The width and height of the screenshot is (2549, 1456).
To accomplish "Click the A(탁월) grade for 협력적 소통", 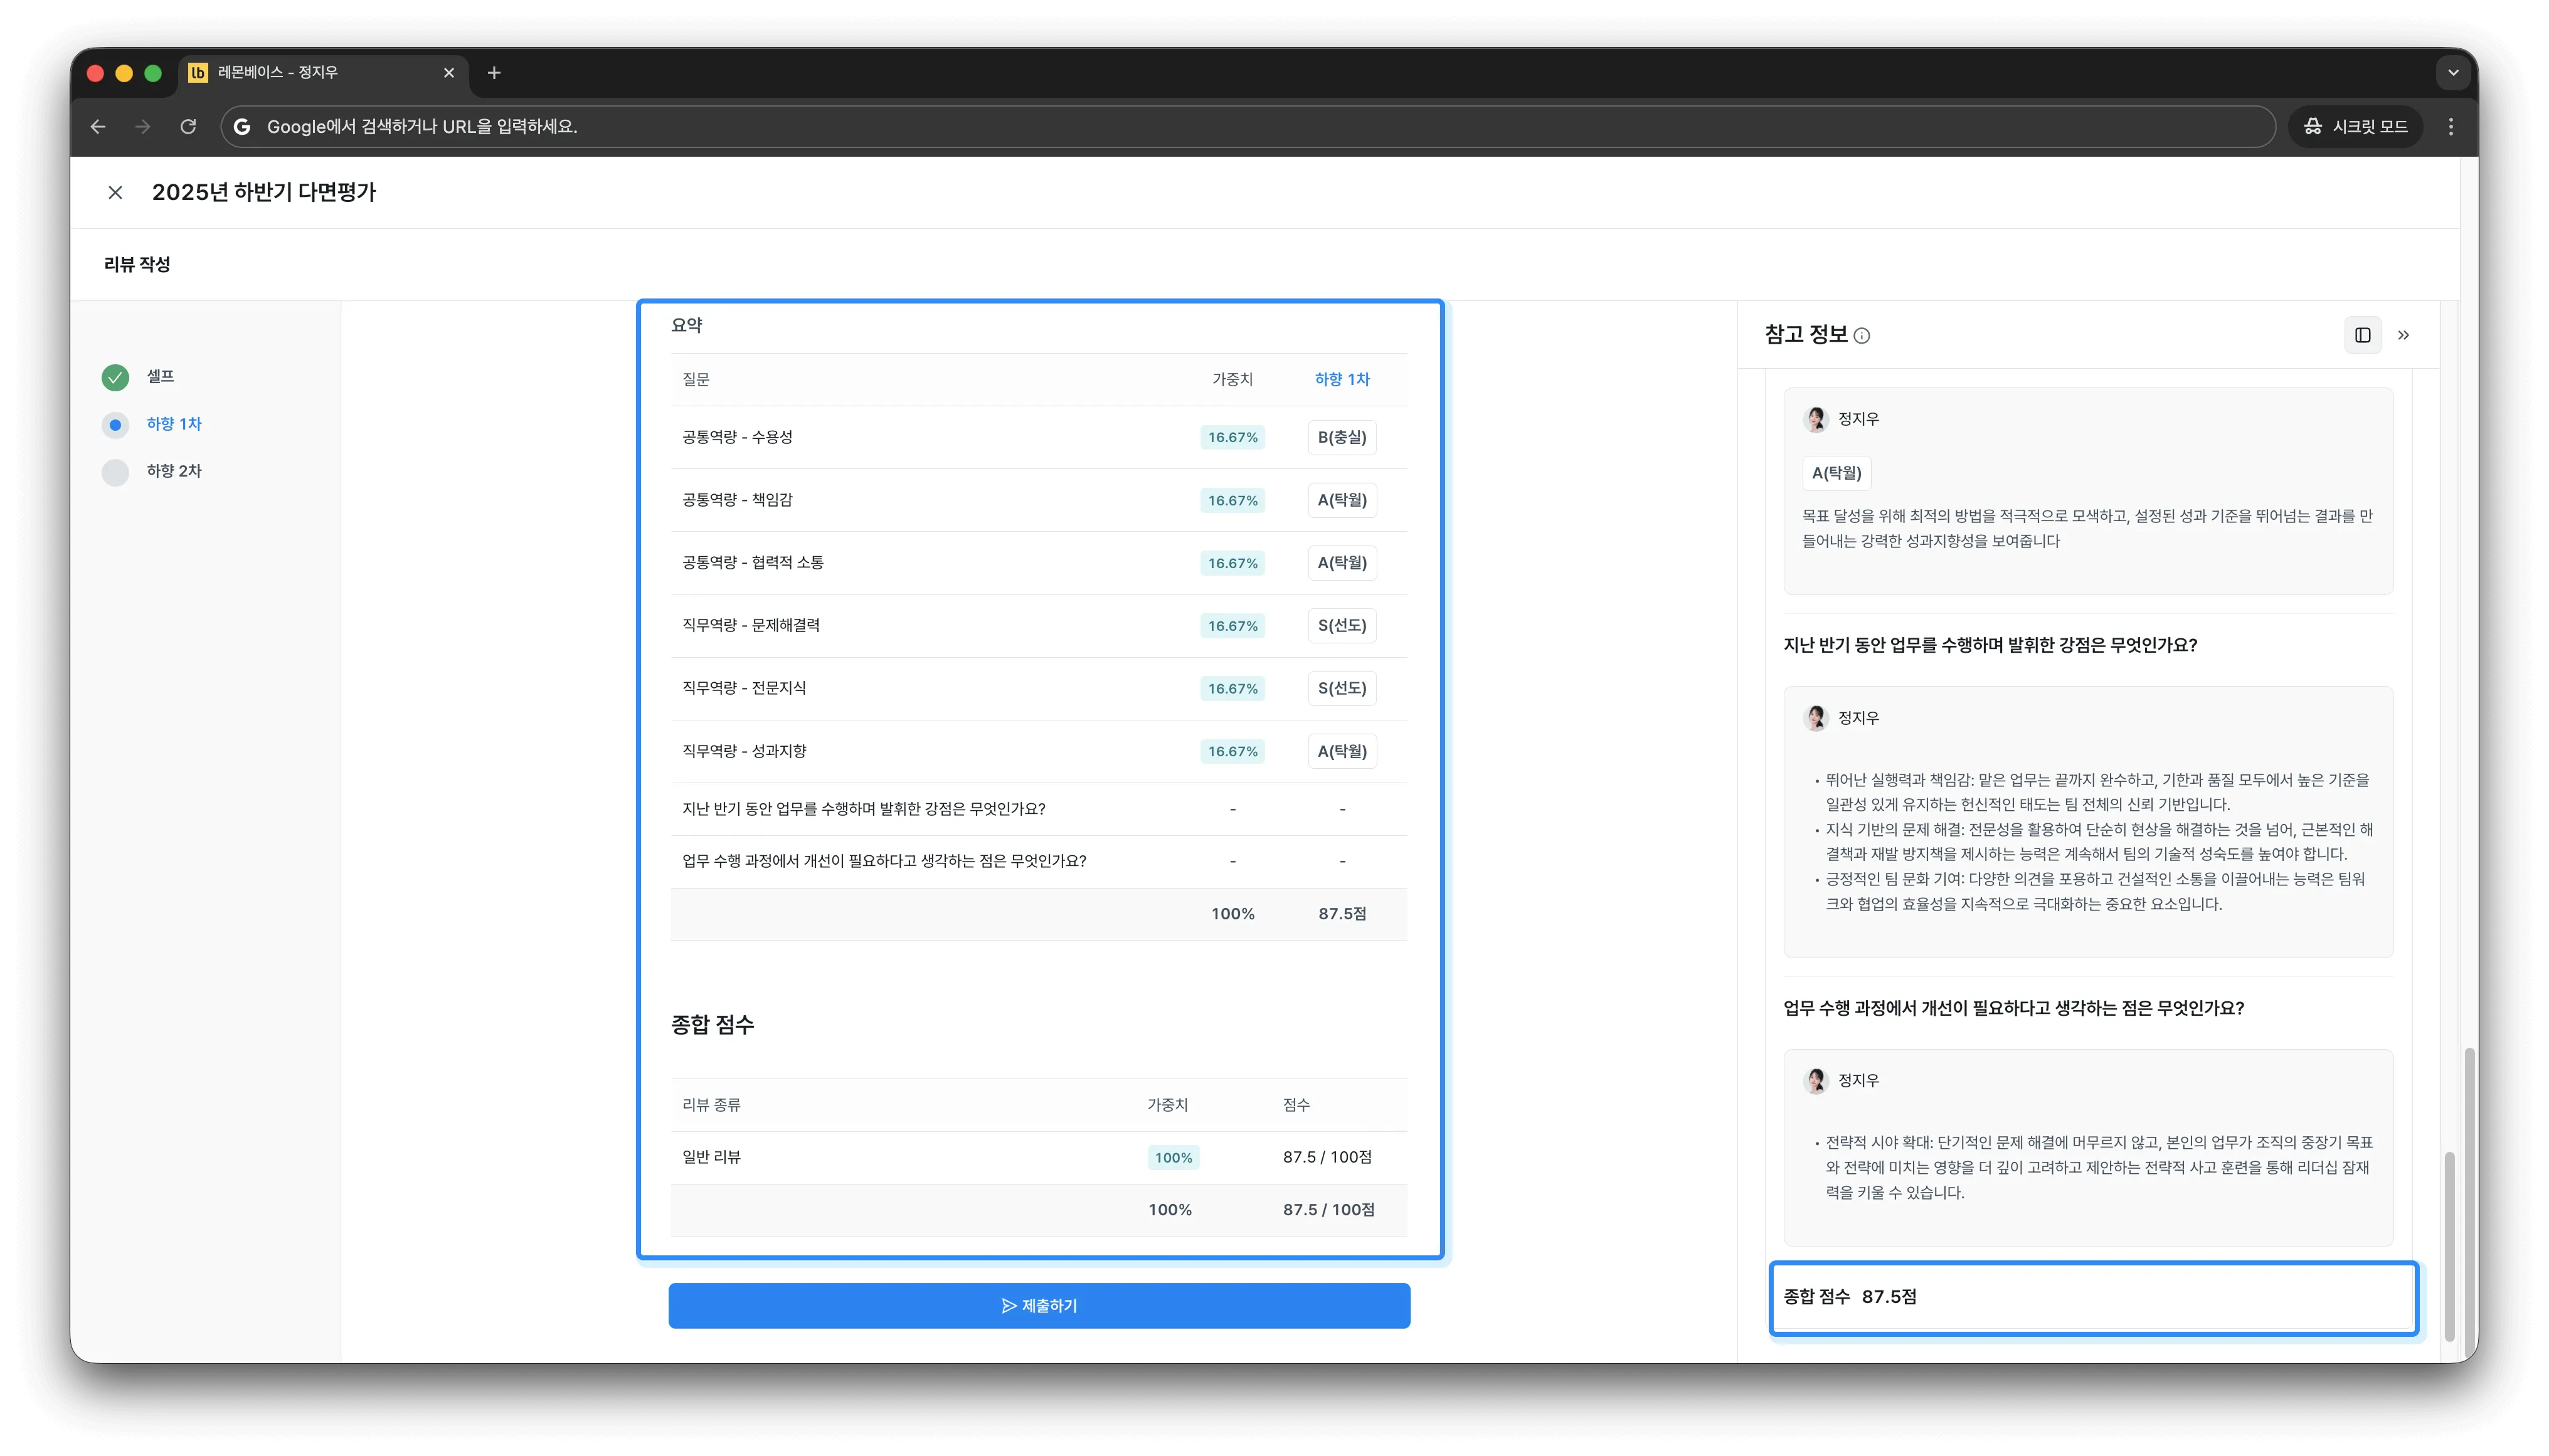I will click(1341, 563).
